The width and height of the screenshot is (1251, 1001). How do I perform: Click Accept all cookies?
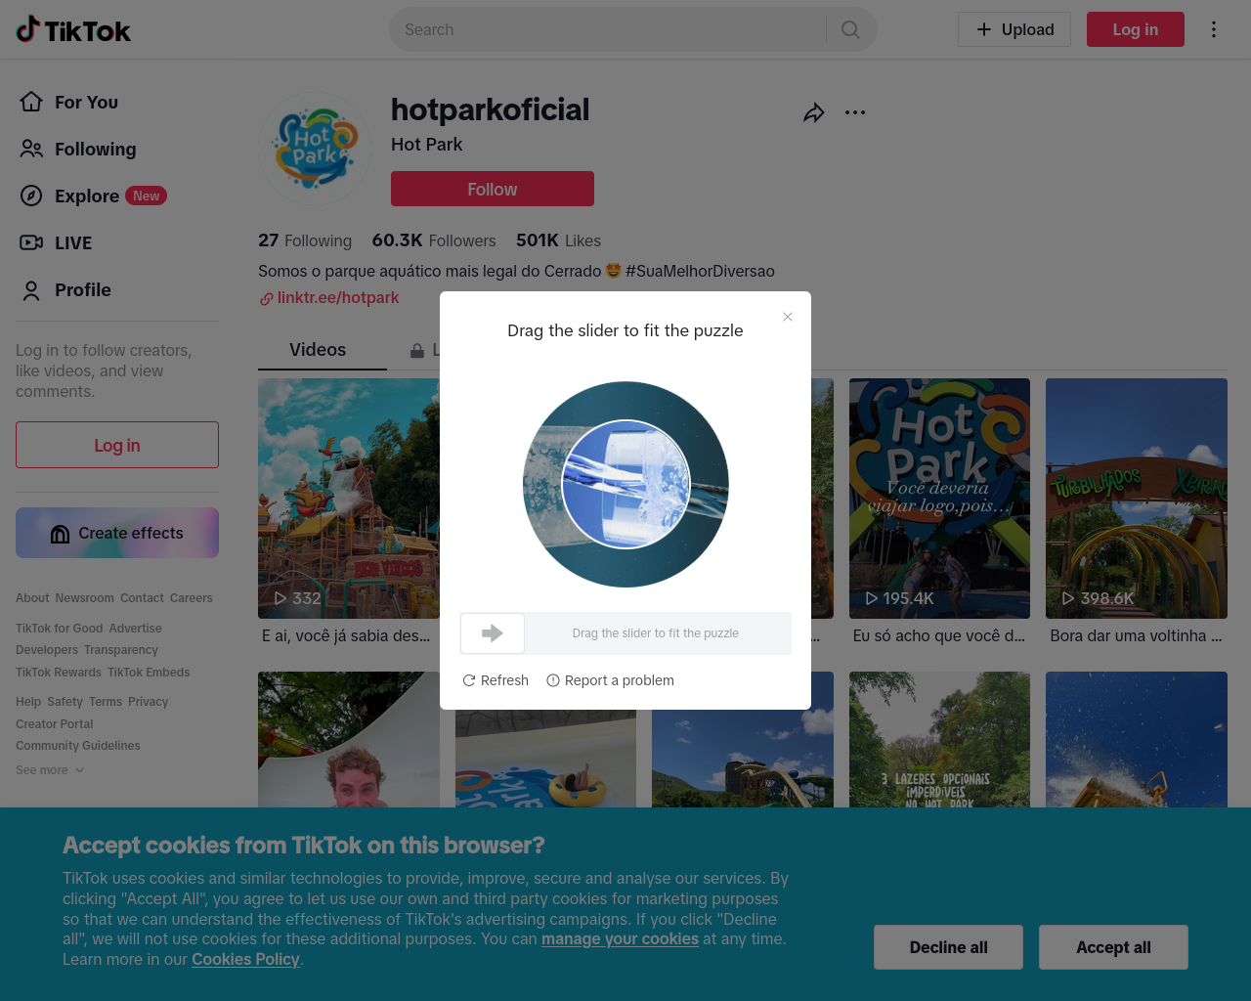point(1113,947)
